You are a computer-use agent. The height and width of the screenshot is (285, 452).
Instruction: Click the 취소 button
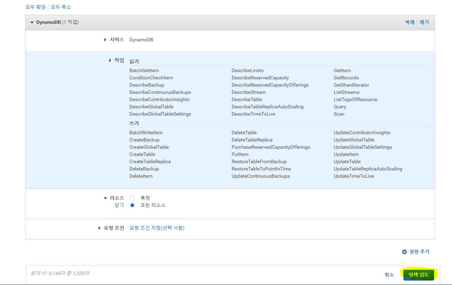click(389, 275)
